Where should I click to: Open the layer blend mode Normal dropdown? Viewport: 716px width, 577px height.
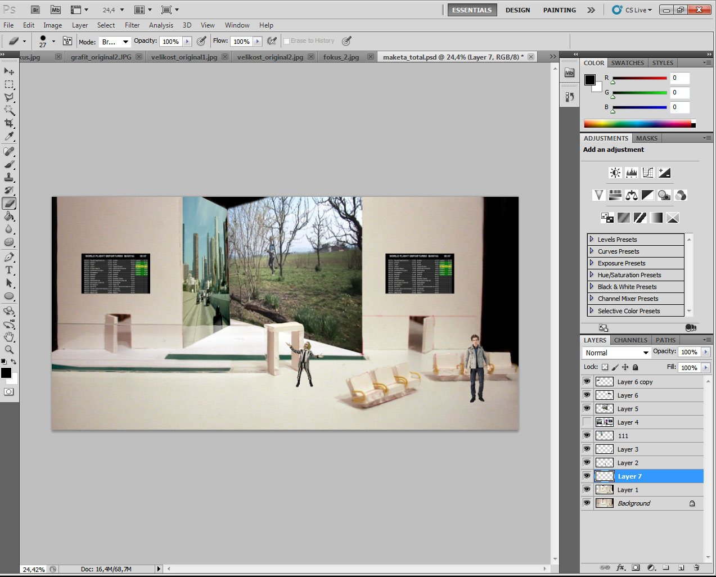tap(616, 353)
